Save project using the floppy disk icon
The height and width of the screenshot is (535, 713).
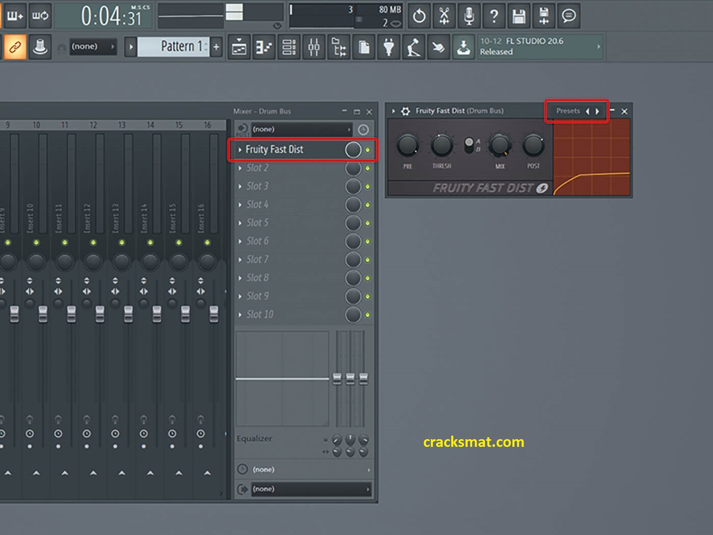(x=518, y=16)
